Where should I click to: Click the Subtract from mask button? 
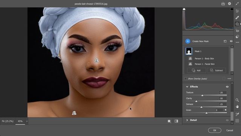pos(217,71)
